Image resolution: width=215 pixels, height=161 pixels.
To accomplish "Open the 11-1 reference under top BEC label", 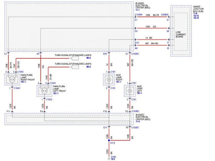I will point(138,10).
